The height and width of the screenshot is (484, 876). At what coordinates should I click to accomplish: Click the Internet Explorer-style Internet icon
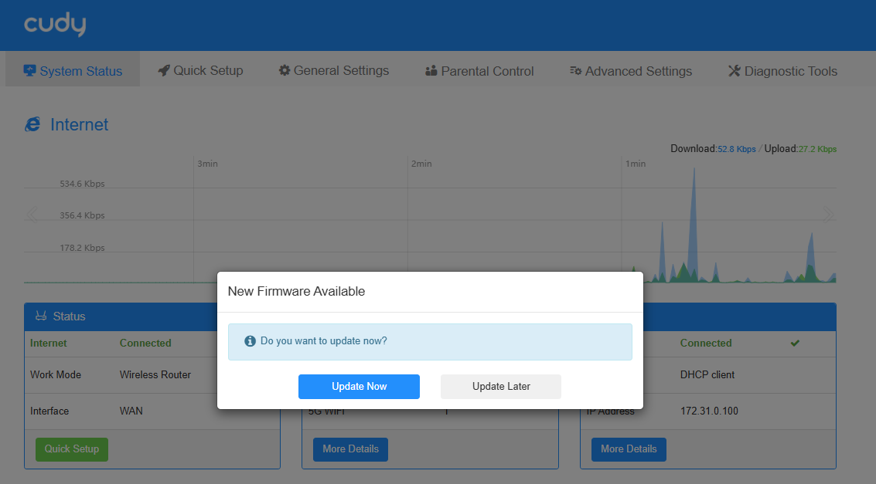[32, 124]
